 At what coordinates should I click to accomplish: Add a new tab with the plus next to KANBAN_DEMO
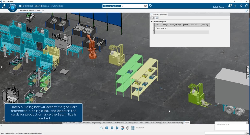coord(43,10)
